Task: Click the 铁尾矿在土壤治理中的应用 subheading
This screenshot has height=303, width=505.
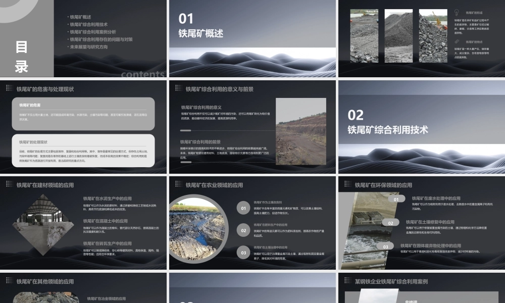Action: pyautogui.click(x=270, y=247)
